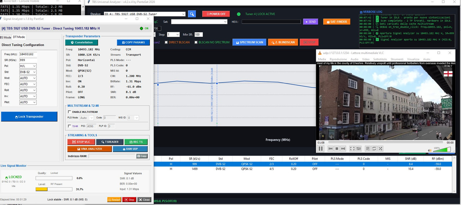The height and width of the screenshot is (205, 461).
Task: Start SPECTRUM SCAN
Action: click(x=249, y=42)
